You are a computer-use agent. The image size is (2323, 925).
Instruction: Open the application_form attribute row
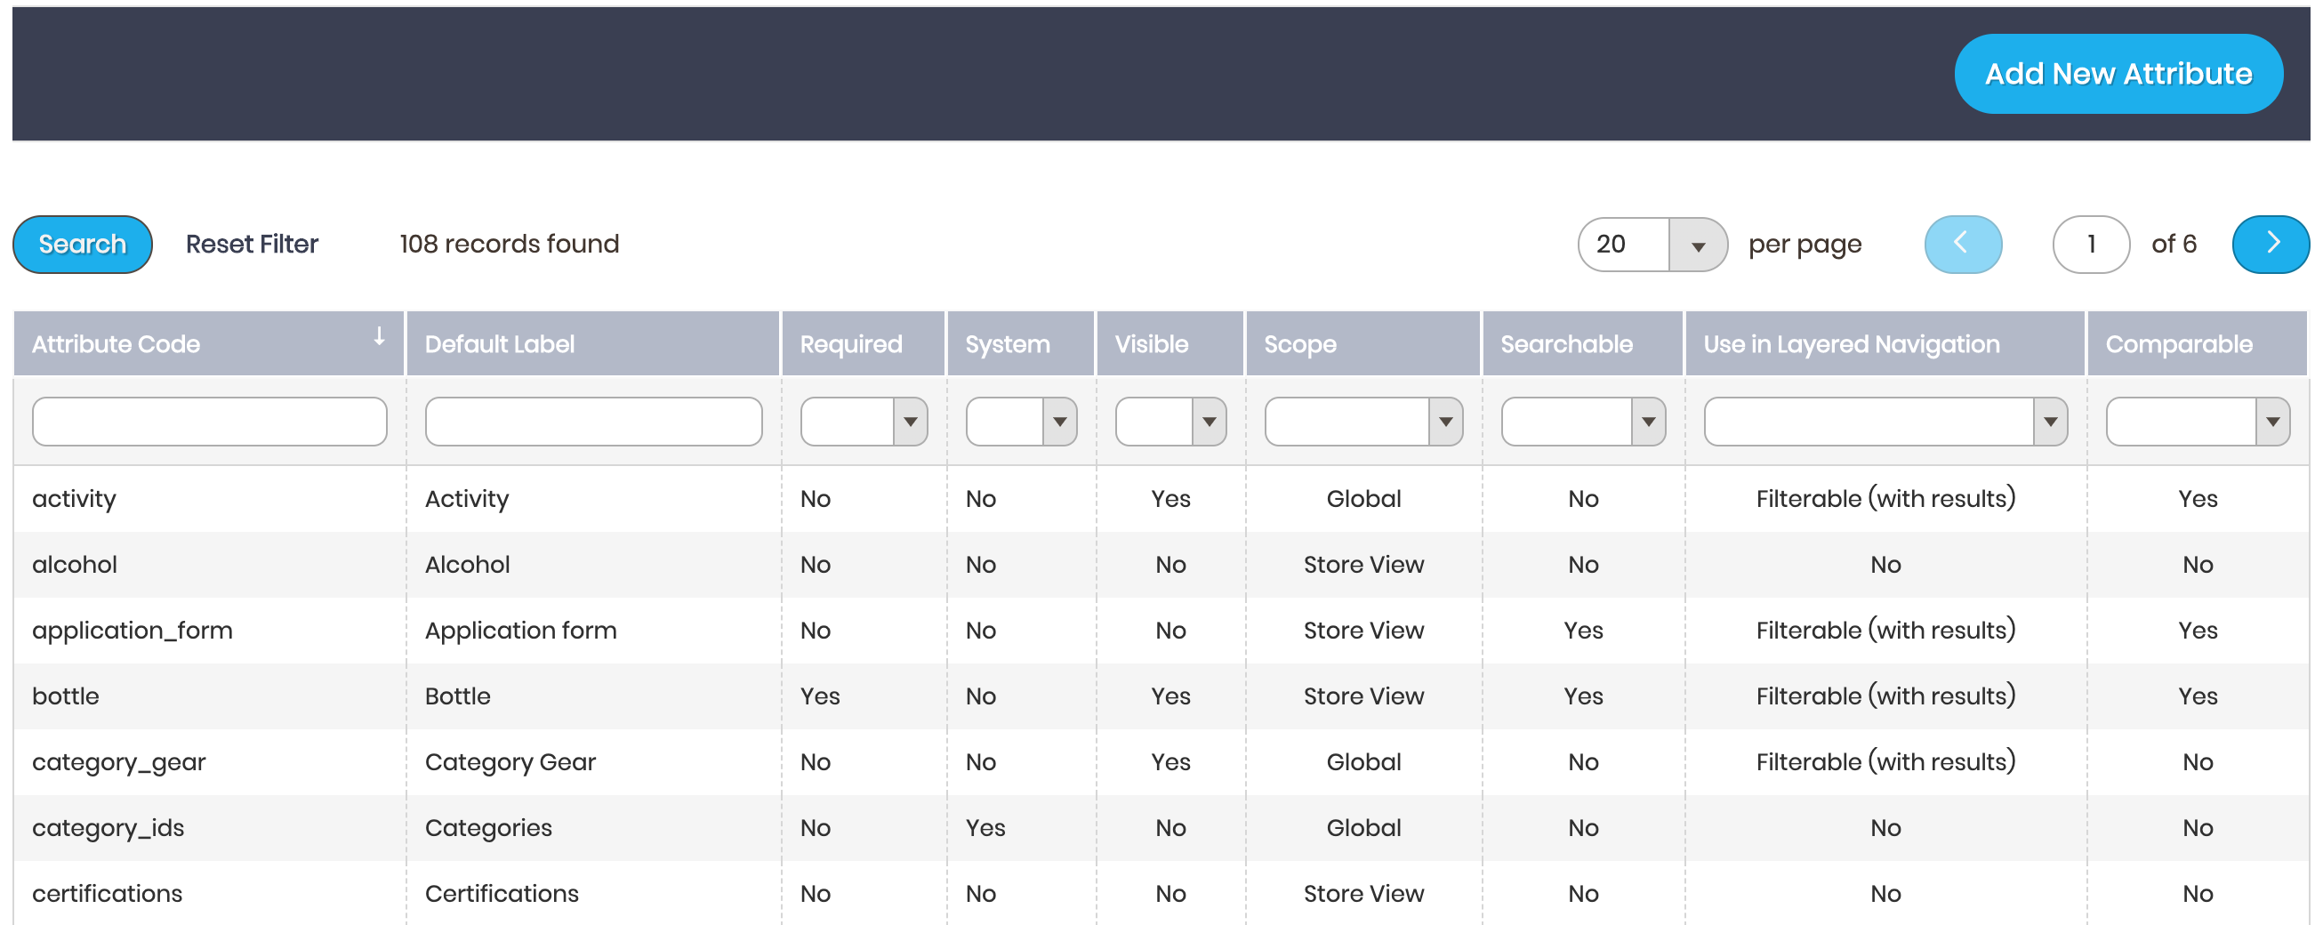(133, 631)
